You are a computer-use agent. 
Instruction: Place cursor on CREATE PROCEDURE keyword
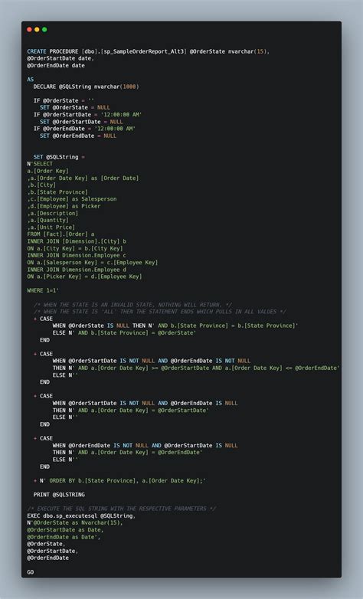coord(53,51)
